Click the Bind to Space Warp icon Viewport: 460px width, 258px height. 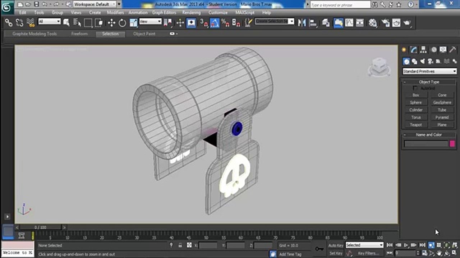coord(31,23)
